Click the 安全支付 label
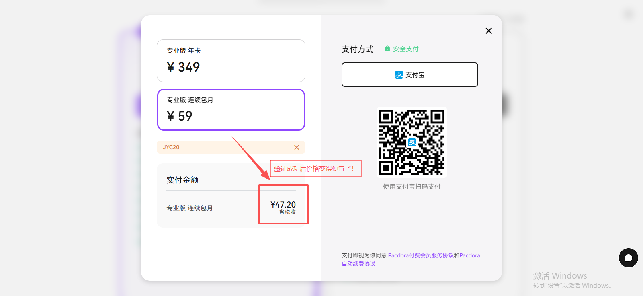643x296 pixels. (x=405, y=49)
